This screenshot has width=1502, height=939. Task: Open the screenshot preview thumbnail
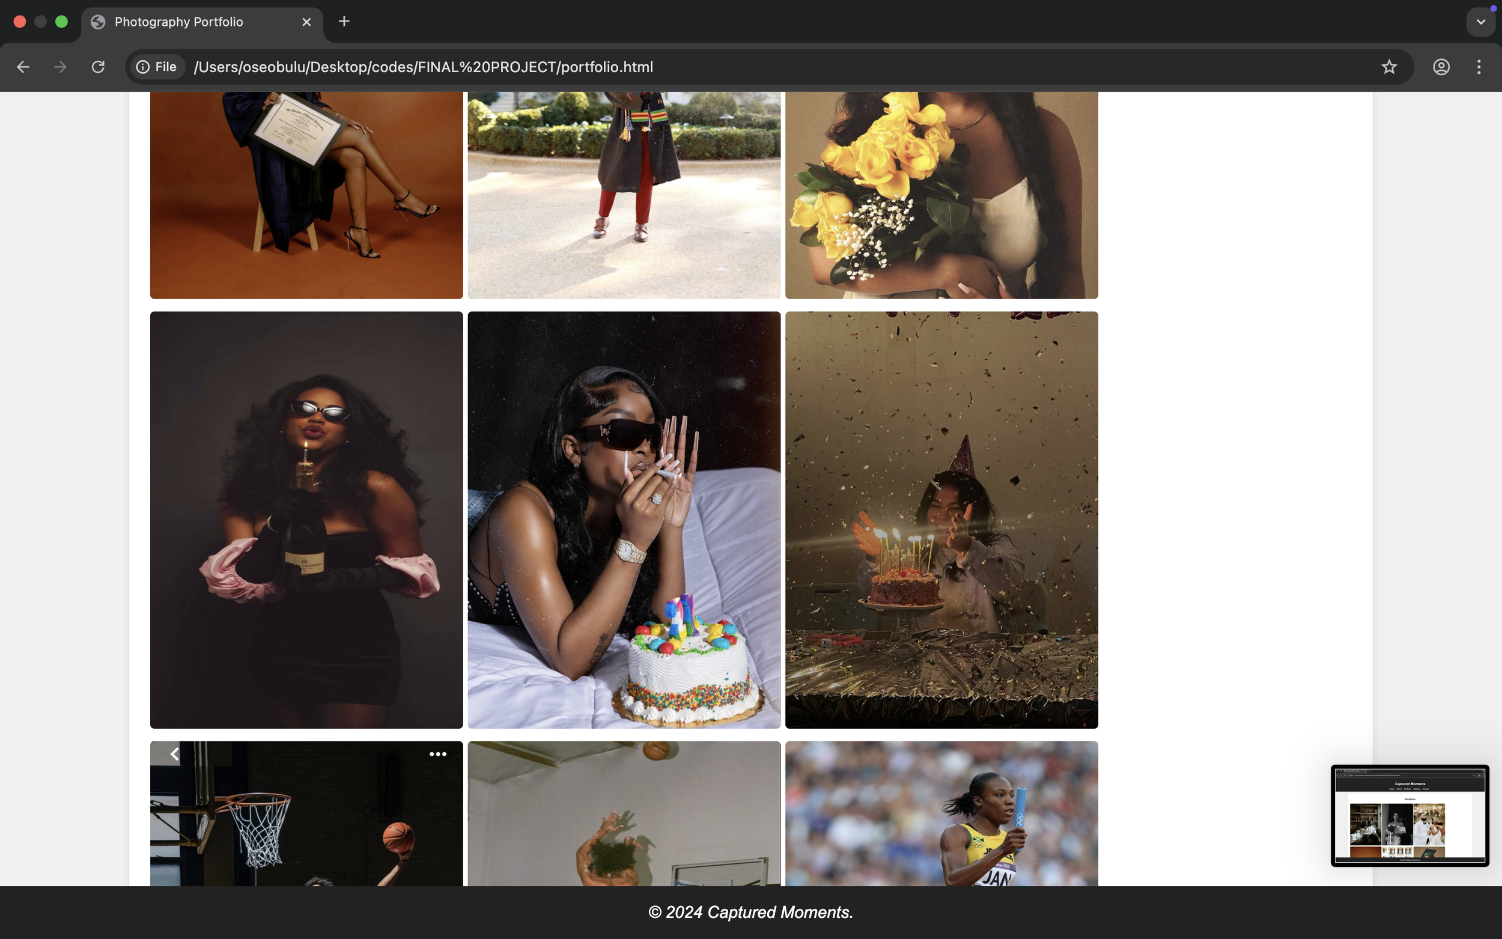pyautogui.click(x=1409, y=815)
